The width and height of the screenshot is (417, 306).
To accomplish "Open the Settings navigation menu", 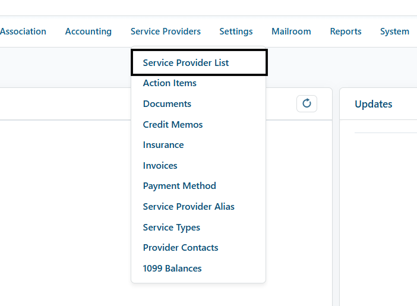I will click(236, 31).
